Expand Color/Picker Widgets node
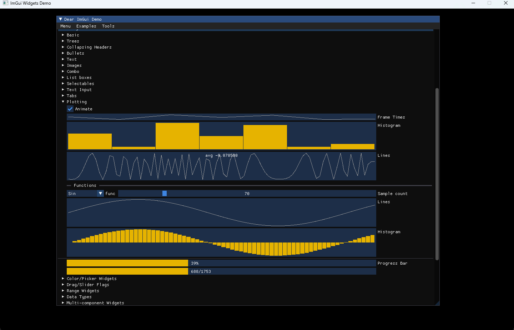Screen dimensions: 514x330 [63, 279]
